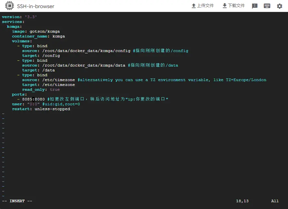Click the /root/data/docker_data/komga/config source path
Viewport: 288px width, 209px height.
[86, 51]
